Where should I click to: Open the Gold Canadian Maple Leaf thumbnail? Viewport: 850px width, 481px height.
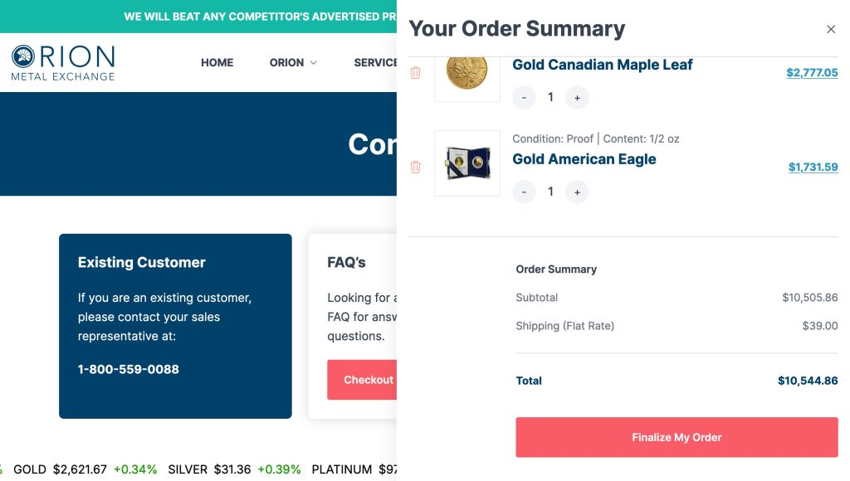pos(467,75)
